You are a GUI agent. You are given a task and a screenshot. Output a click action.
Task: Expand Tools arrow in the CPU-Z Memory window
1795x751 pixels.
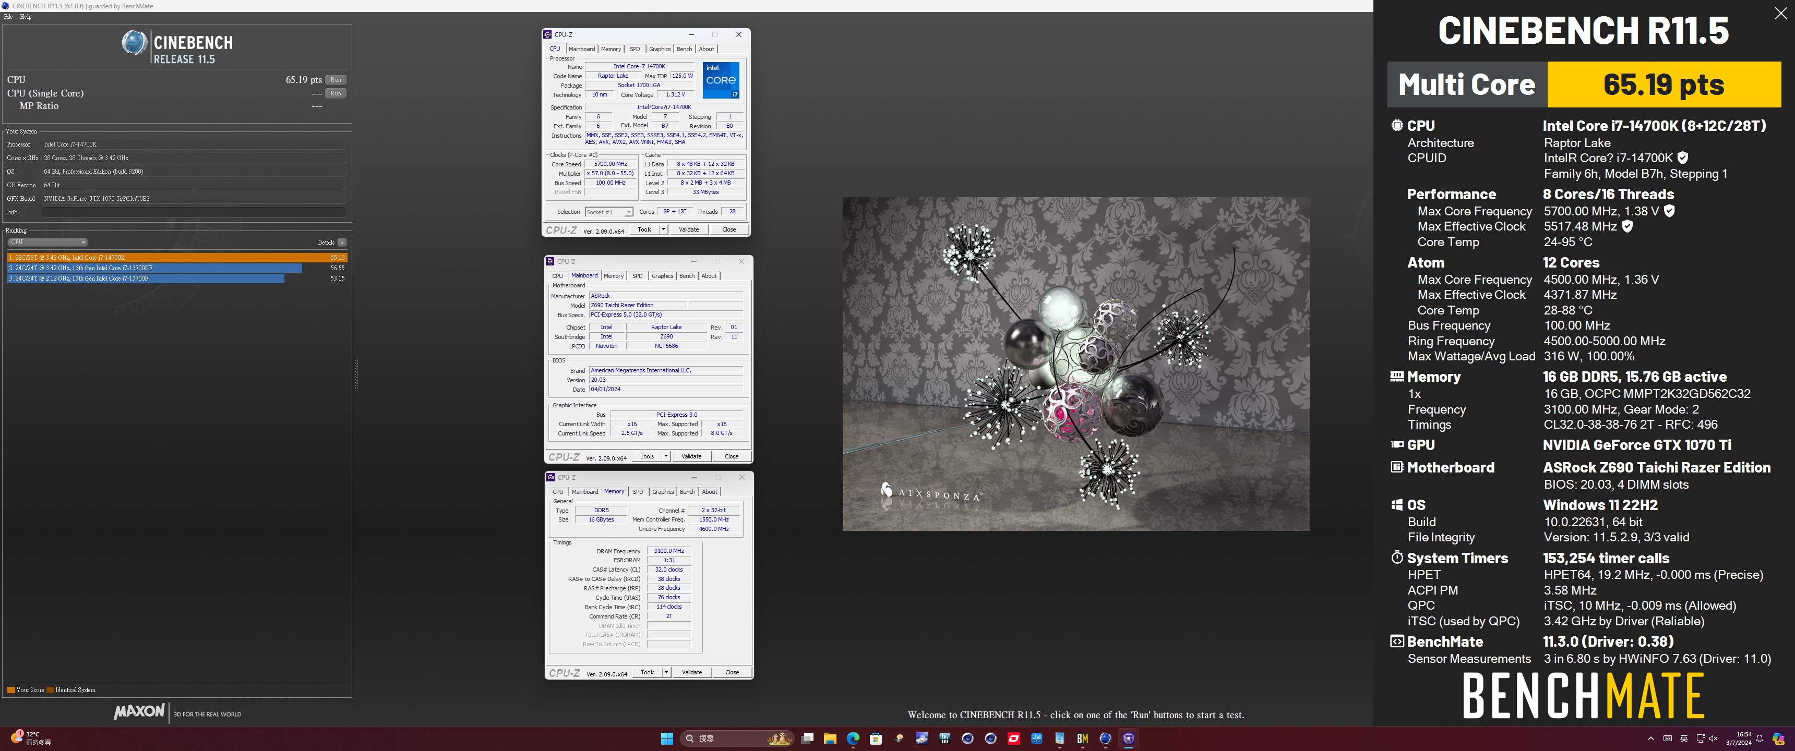(667, 672)
